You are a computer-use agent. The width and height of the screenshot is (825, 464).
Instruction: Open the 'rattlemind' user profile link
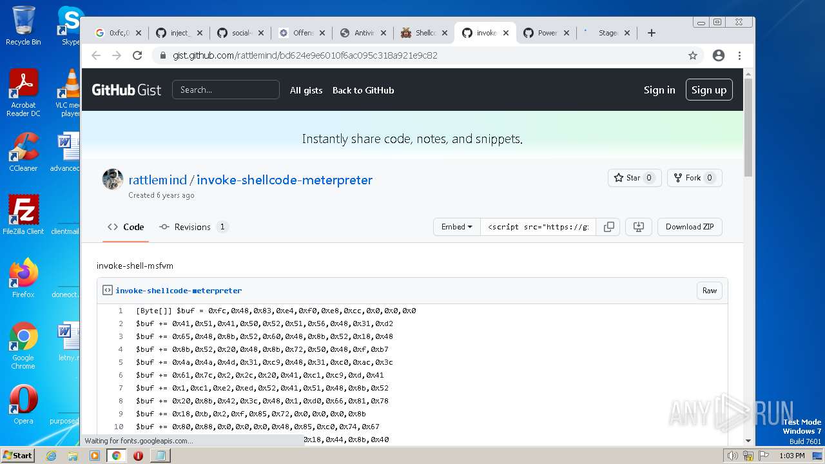click(158, 180)
